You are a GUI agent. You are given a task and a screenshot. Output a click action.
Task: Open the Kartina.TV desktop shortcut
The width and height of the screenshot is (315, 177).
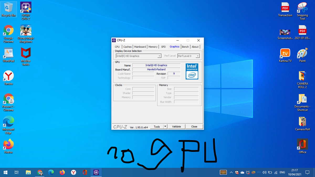pyautogui.click(x=285, y=55)
